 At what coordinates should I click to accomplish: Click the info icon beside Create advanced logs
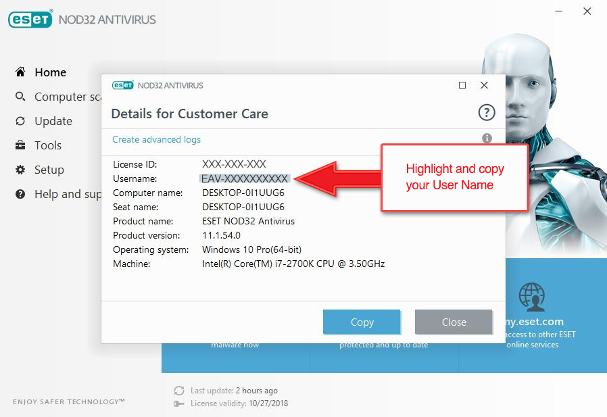(487, 138)
